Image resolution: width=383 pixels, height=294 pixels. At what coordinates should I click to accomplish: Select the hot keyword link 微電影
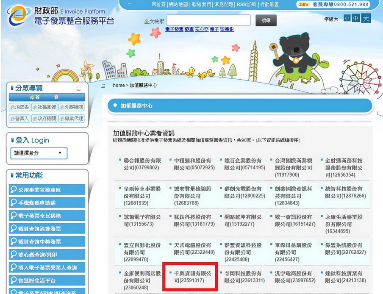pos(227,29)
